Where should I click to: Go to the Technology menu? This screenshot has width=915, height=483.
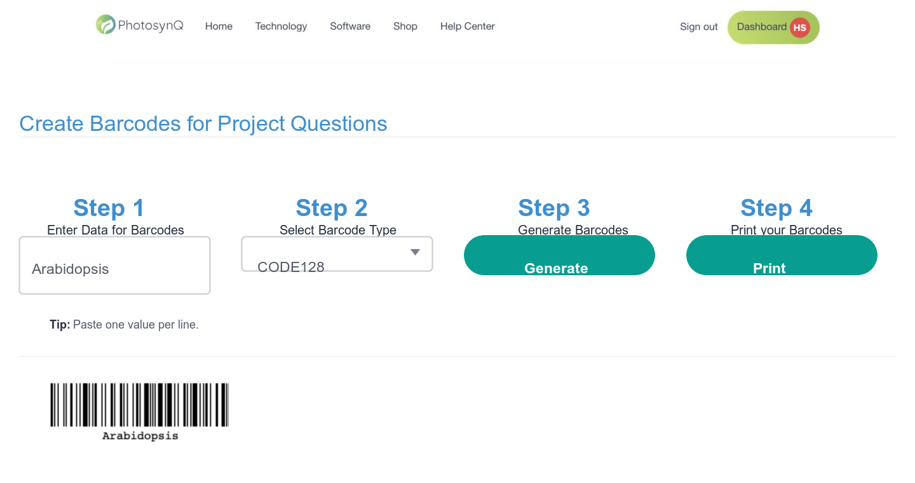281,26
